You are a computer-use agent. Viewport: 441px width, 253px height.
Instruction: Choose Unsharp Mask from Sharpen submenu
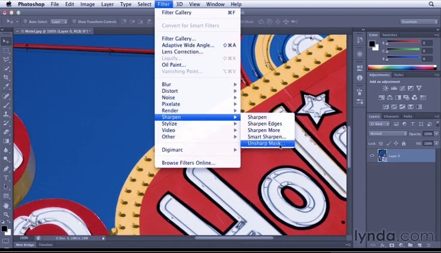tap(268, 143)
